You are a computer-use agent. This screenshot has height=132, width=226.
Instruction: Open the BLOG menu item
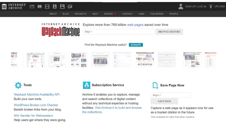(66, 14)
